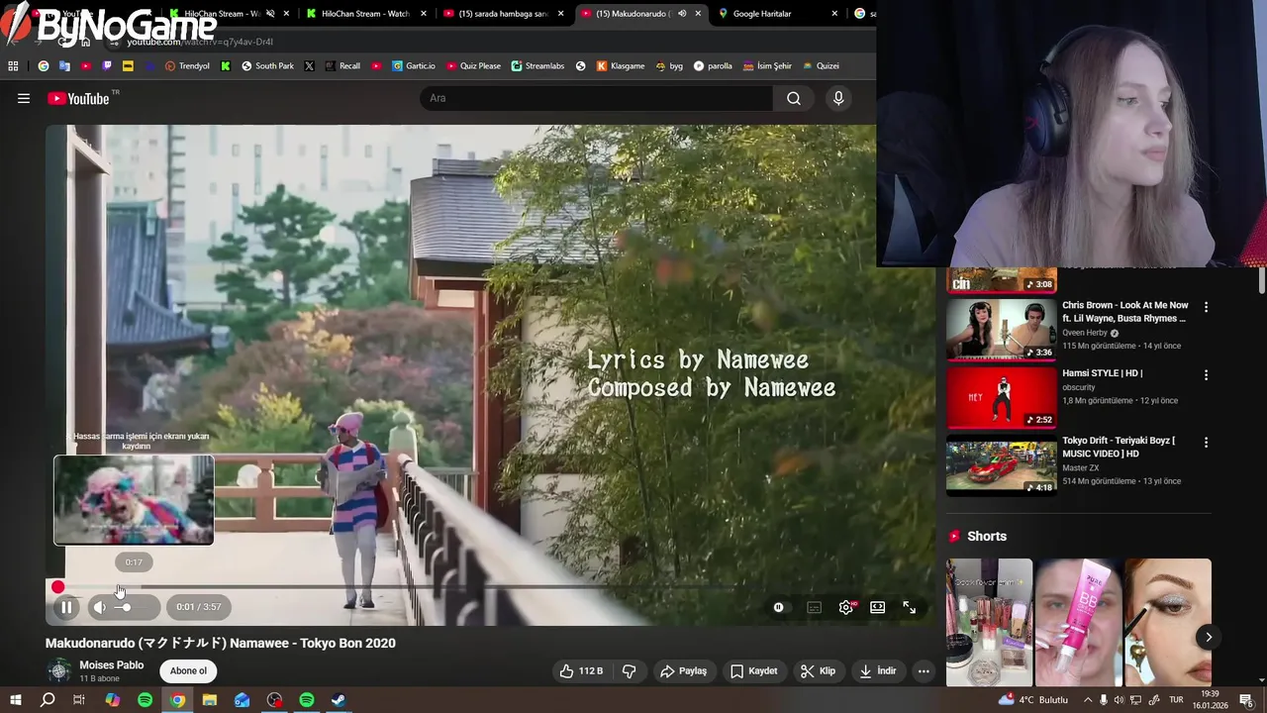Open South Park bookmark
The width and height of the screenshot is (1267, 713).
tap(267, 66)
